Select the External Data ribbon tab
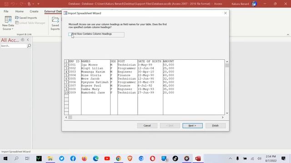291x163 pixels. [53, 11]
